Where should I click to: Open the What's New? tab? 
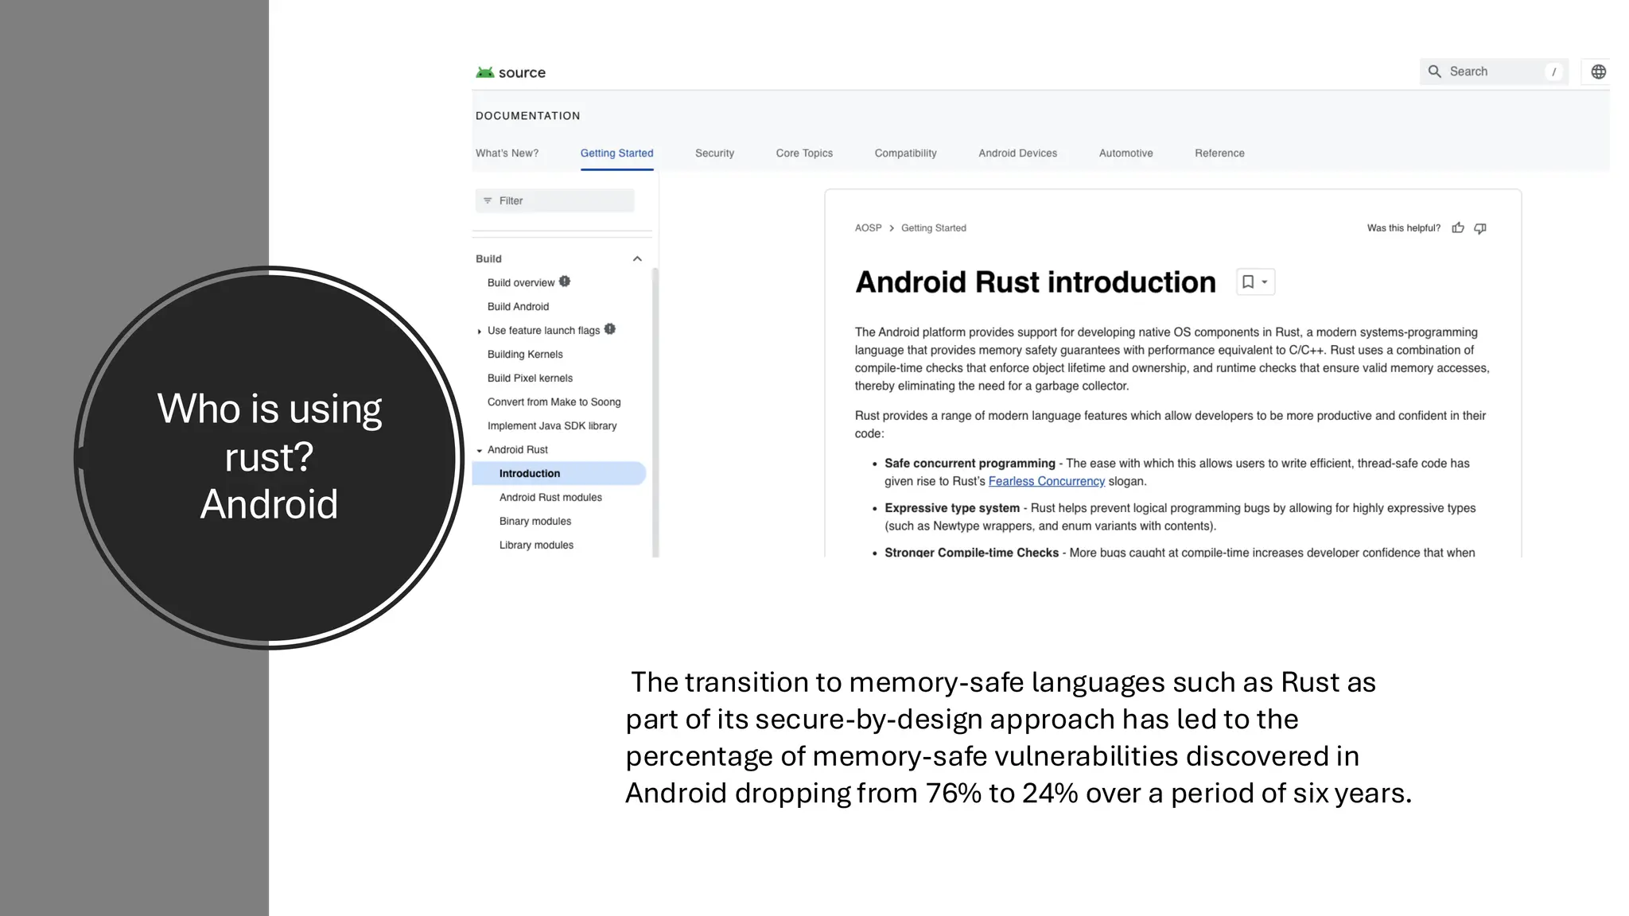click(507, 153)
